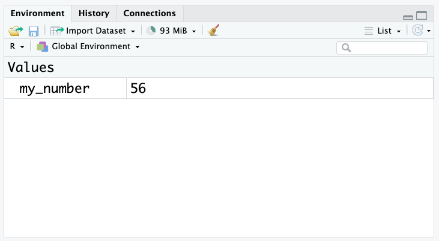Image resolution: width=439 pixels, height=241 pixels.
Task: Switch to the Connections tab
Action: coord(150,13)
